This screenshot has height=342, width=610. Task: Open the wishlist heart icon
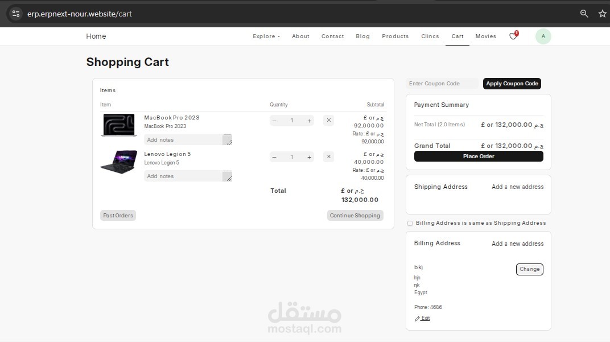pyautogui.click(x=513, y=36)
